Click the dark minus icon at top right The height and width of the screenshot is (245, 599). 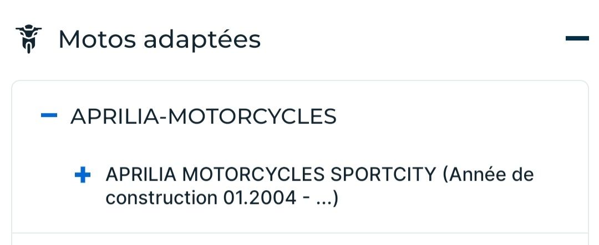(x=576, y=38)
